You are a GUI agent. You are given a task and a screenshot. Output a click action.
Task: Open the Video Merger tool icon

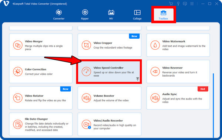coord(18,45)
